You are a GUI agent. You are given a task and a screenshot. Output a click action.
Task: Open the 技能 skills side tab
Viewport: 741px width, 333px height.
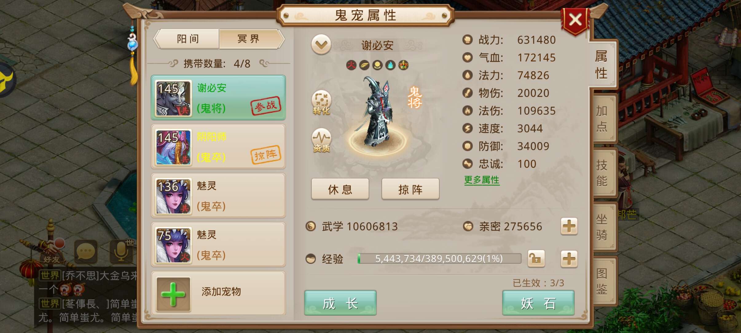coord(602,173)
